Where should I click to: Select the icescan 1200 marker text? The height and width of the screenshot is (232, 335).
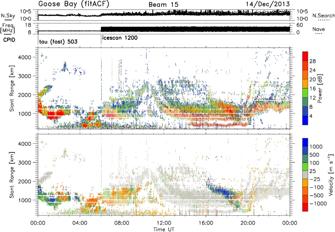pos(120,38)
